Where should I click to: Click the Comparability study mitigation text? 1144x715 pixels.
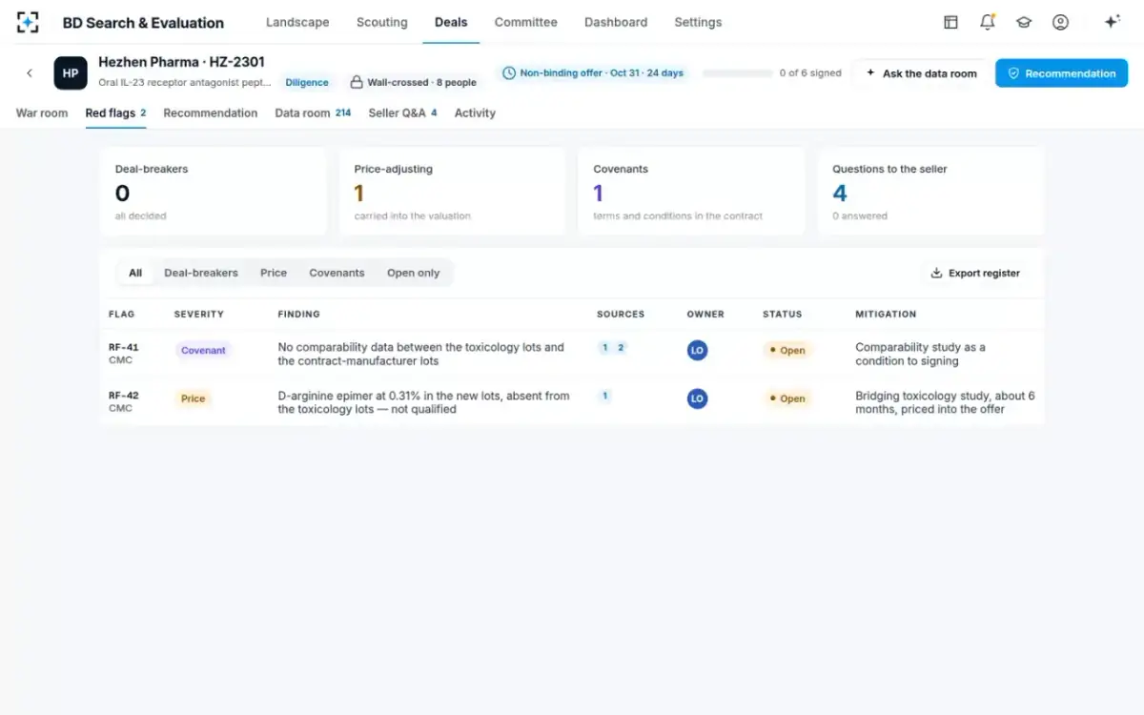tap(920, 354)
